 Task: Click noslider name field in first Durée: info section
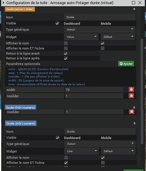(x=35, y=112)
